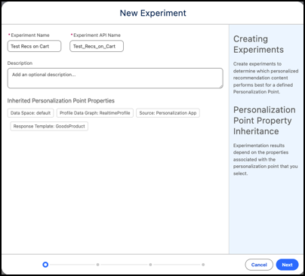Click the 'Experimentation results depend' help paragraph
Viewport: 305px width, 276px height.
pyautogui.click(x=265, y=159)
